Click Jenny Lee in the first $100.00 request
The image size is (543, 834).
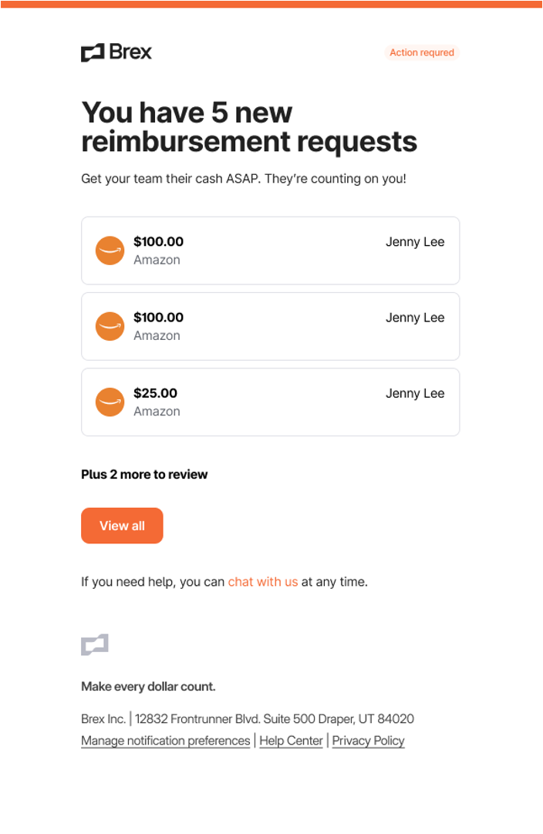click(415, 241)
